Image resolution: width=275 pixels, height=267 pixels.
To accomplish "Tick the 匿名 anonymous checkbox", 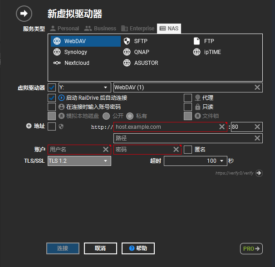I will click(x=188, y=150).
